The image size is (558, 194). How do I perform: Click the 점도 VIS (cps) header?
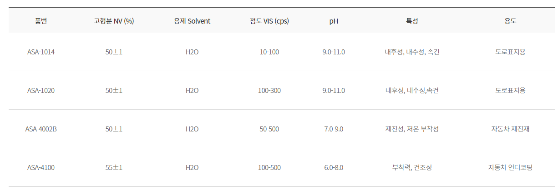tap(269, 21)
